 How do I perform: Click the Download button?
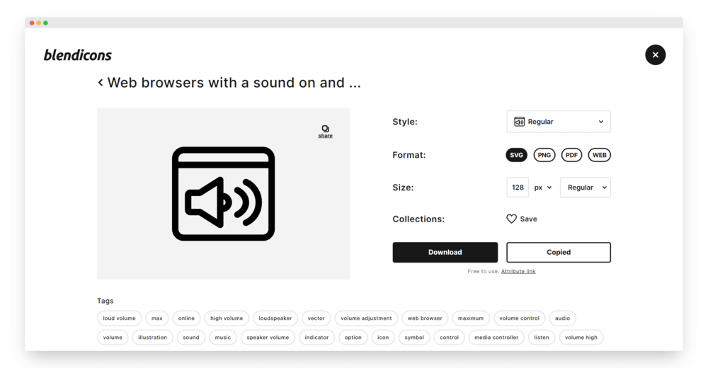(x=445, y=252)
